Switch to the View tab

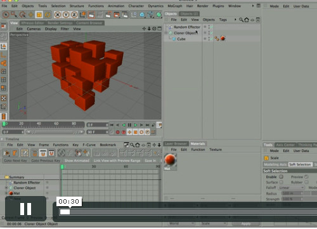pyautogui.click(x=14, y=23)
